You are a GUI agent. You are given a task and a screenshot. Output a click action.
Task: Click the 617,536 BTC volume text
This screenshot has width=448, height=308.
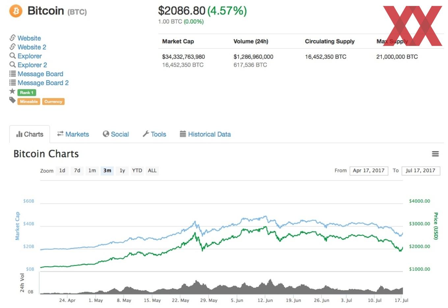(250, 65)
